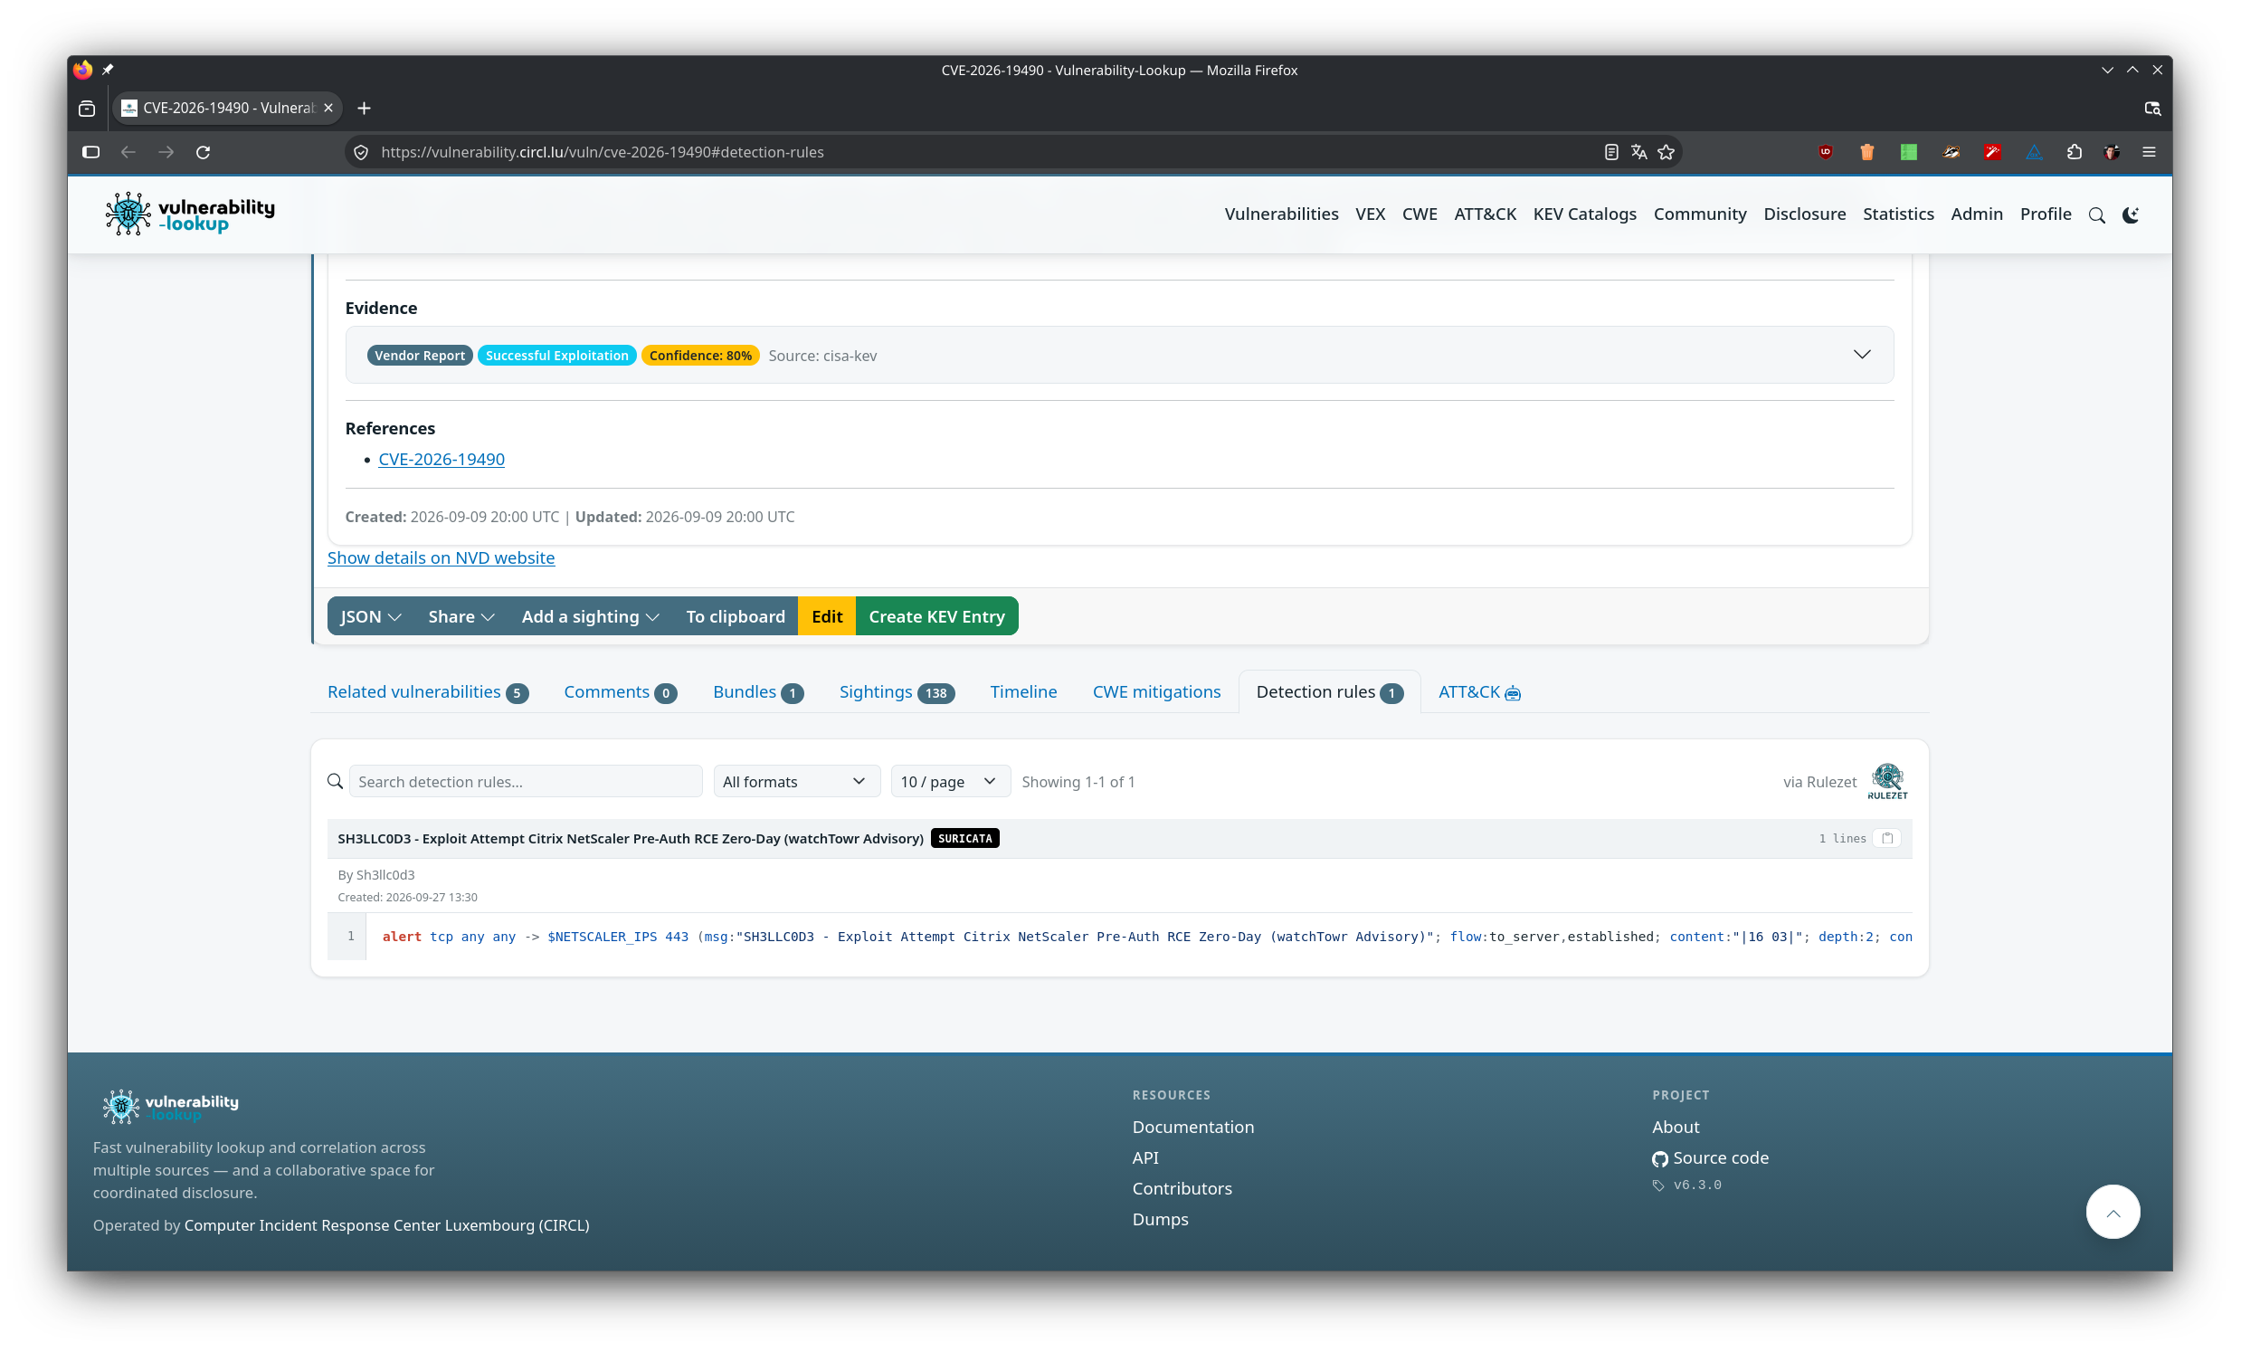Screen dimensions: 2241x1352
Task: Toggle dark mode moon icon
Action: click(x=2130, y=214)
